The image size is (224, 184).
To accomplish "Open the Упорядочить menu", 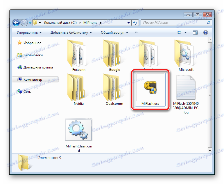I will tap(29, 33).
